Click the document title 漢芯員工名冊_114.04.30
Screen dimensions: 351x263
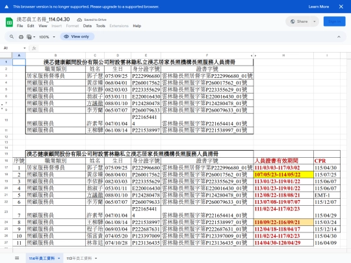pos(43,19)
